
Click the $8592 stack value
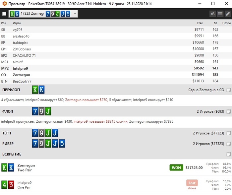[199, 68]
